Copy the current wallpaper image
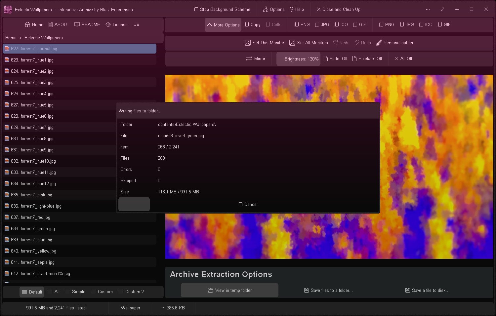496x316 pixels. (x=253, y=25)
